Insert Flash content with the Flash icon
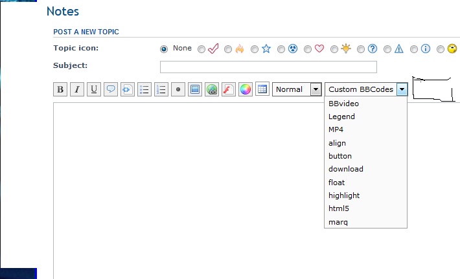 pos(229,90)
